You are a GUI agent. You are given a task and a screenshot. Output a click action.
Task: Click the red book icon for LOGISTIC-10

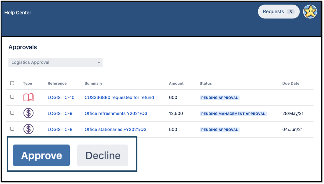tap(28, 97)
